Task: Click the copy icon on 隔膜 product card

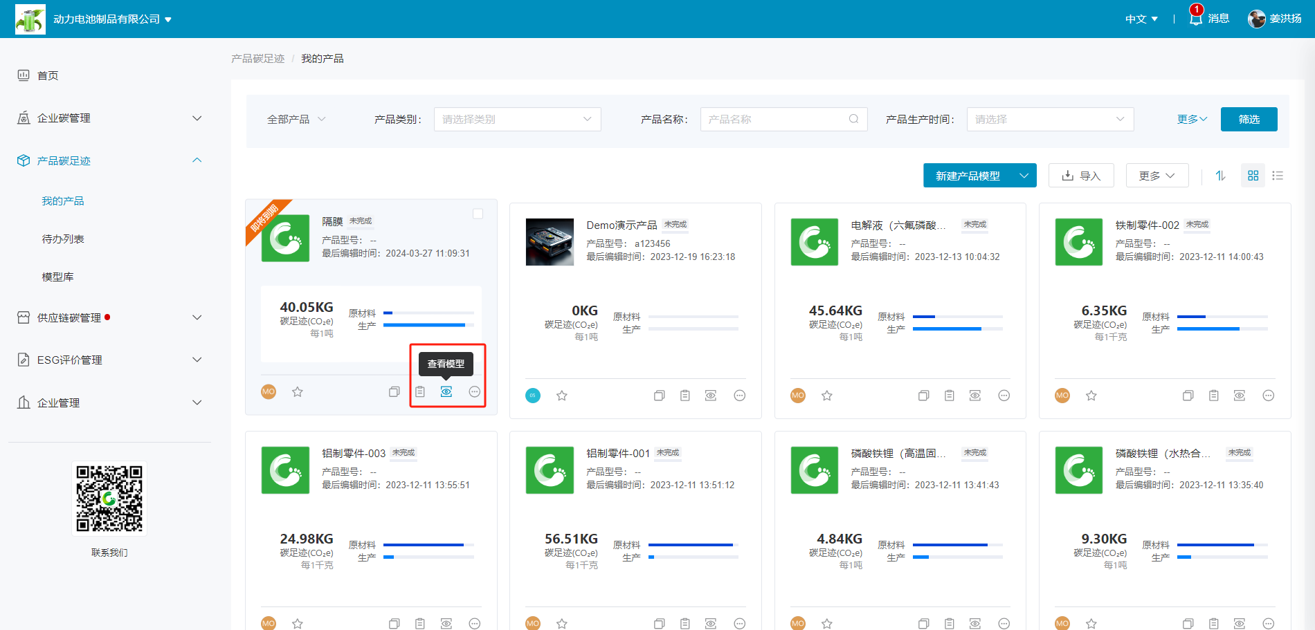Action: pyautogui.click(x=394, y=392)
